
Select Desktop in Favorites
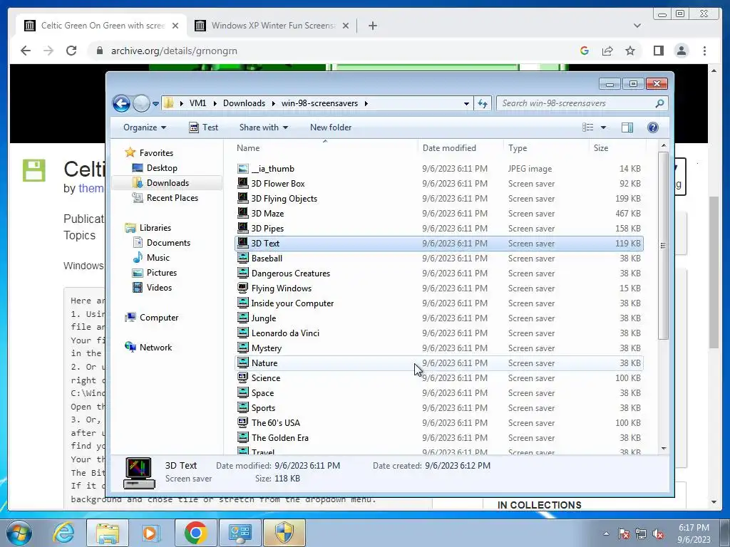162,168
